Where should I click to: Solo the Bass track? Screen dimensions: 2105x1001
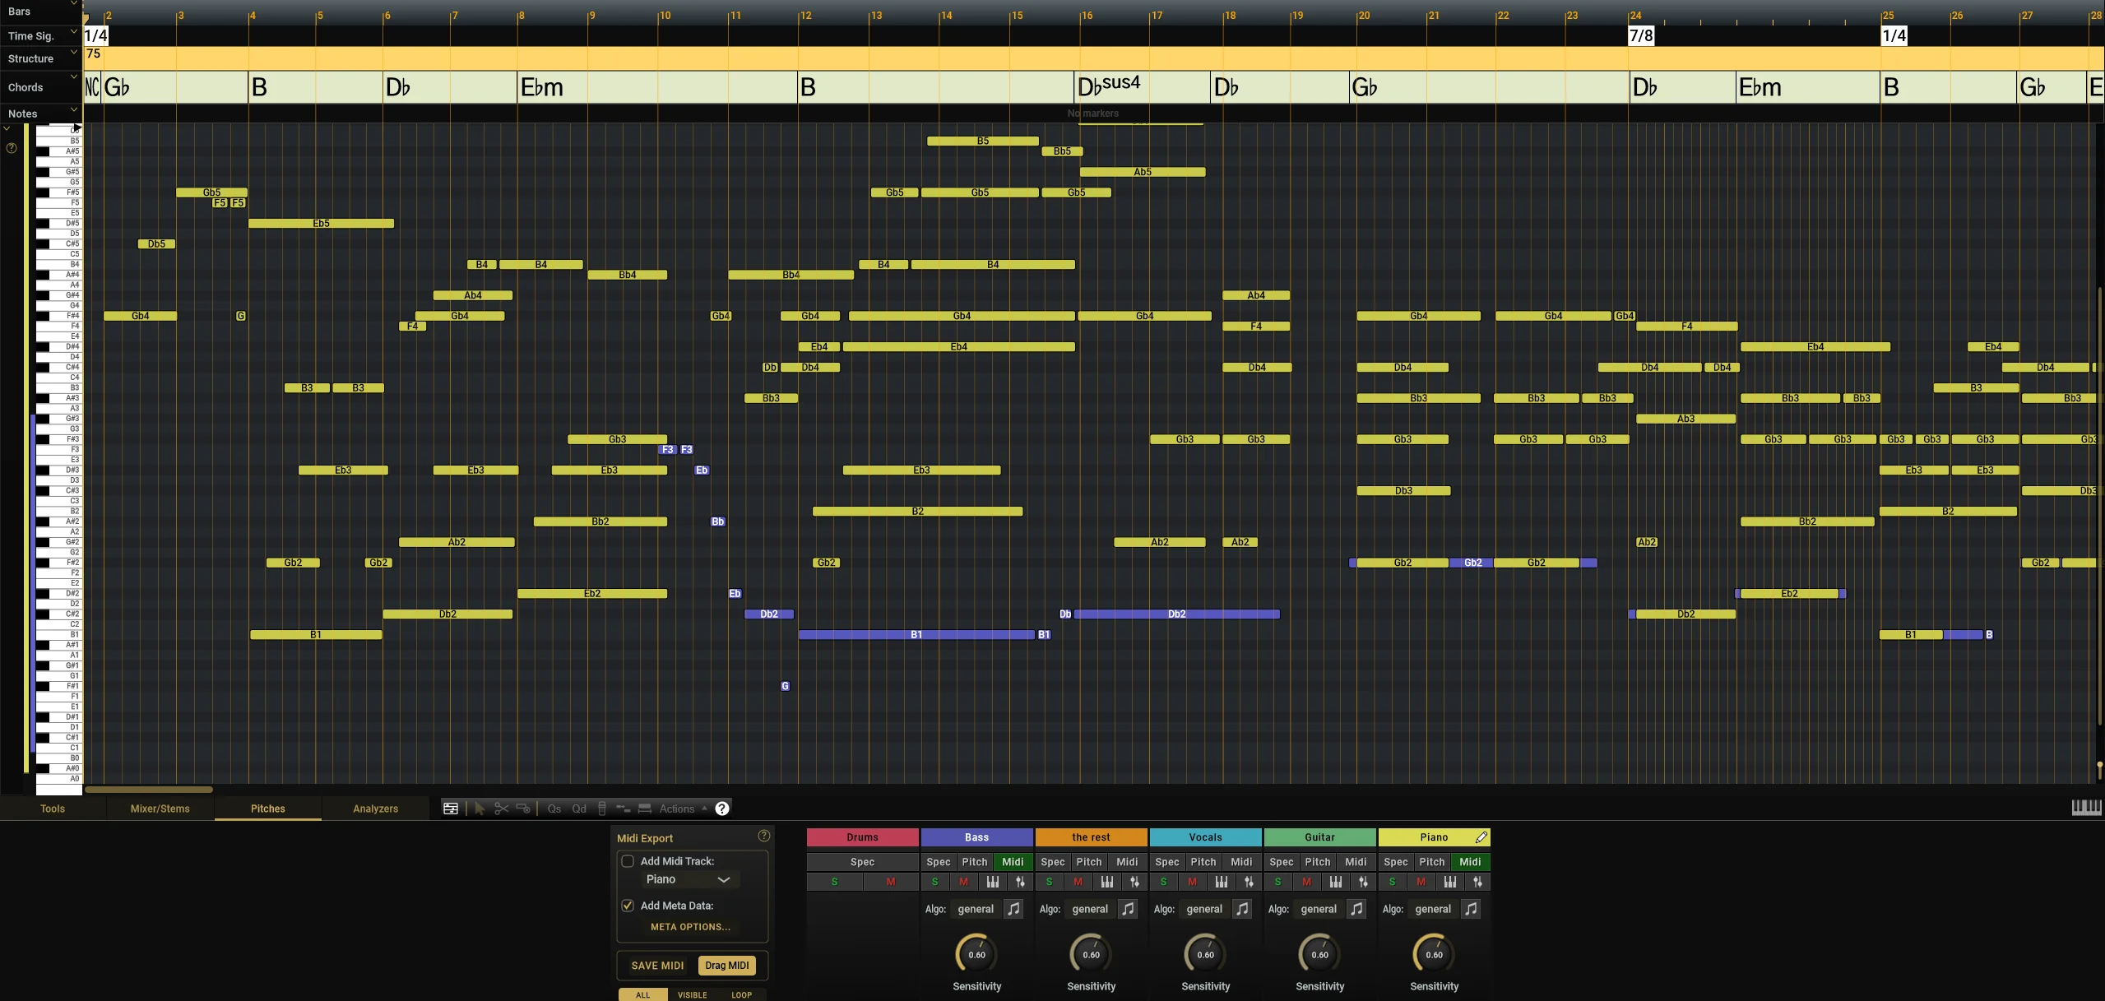point(935,882)
